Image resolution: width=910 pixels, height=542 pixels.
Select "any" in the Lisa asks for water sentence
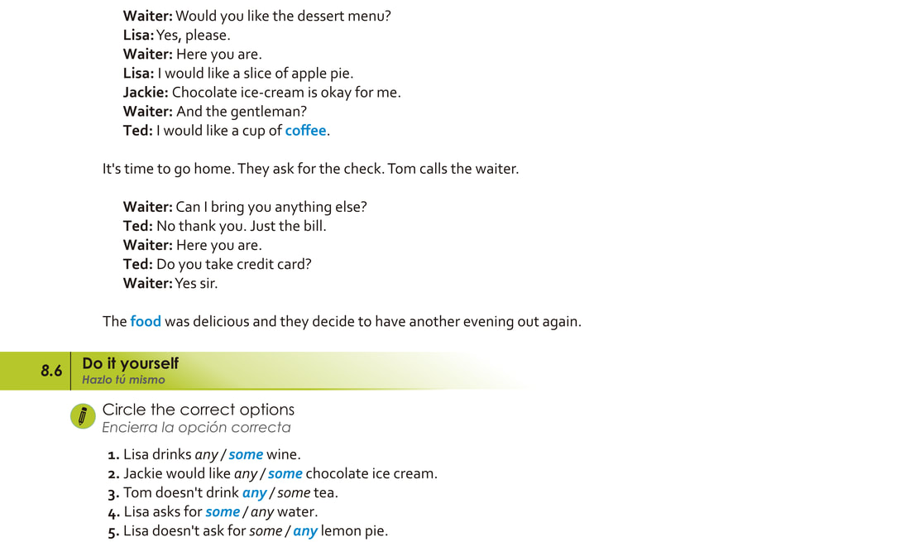pos(262,512)
